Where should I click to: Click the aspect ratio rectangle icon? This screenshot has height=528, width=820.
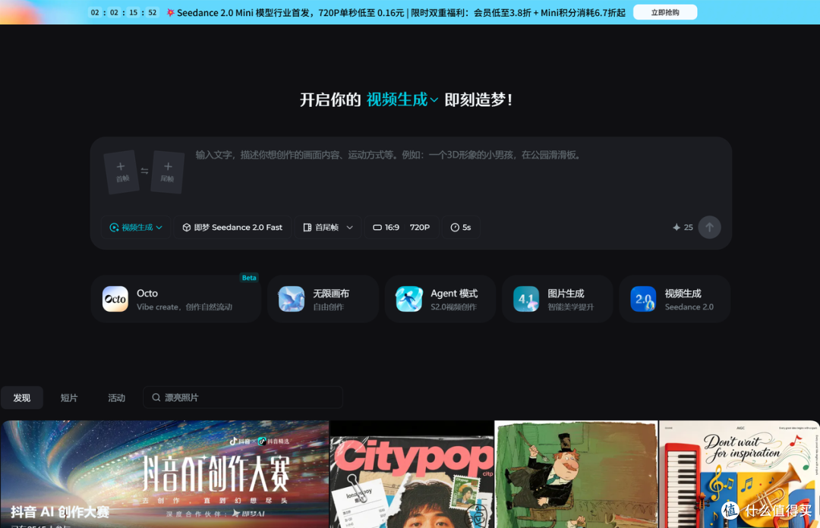click(377, 228)
